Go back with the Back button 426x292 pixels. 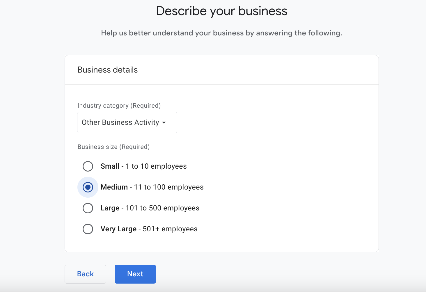point(85,274)
